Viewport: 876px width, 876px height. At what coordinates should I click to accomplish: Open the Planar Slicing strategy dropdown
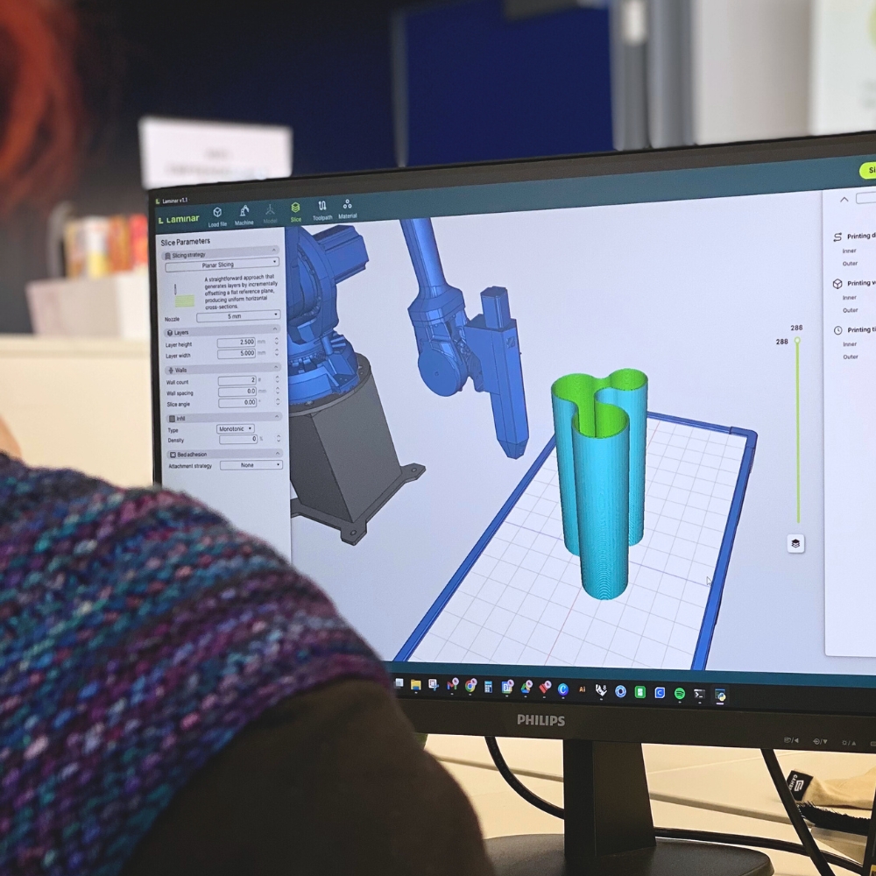[222, 265]
